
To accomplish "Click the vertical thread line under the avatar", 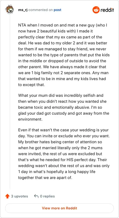I will (10, 102).
